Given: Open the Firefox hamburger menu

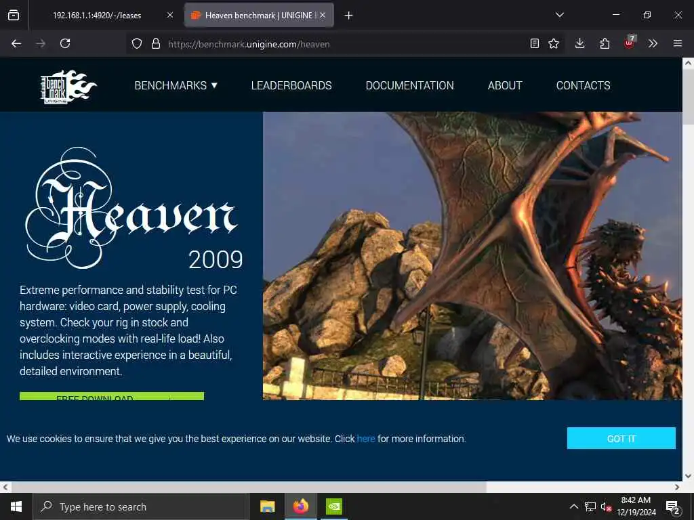Looking at the screenshot, I should pyautogui.click(x=678, y=43).
